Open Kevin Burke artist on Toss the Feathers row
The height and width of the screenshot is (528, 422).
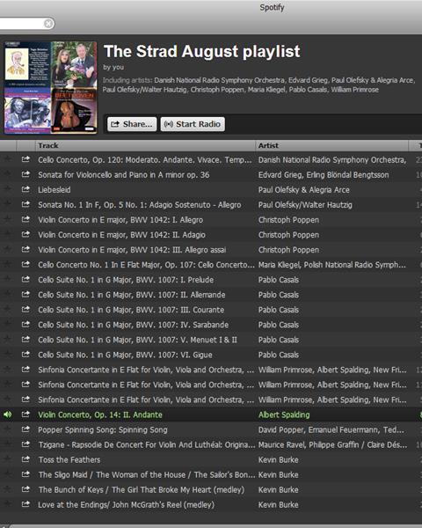tap(279, 459)
